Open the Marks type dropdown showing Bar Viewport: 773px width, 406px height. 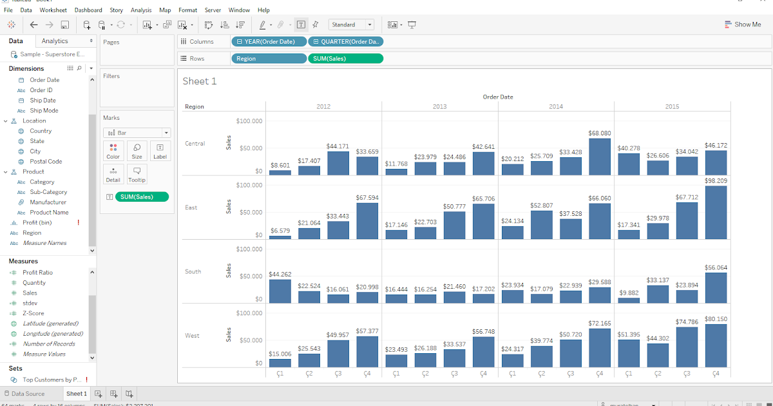click(137, 132)
